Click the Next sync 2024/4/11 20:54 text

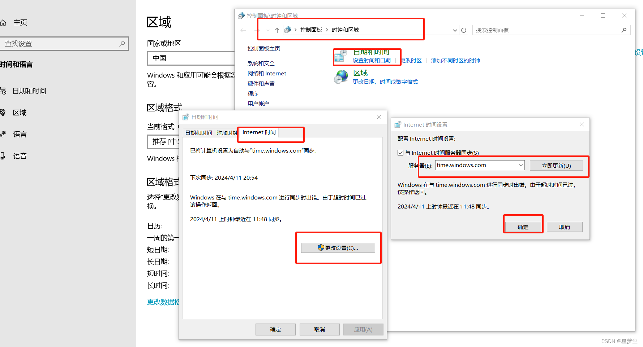[224, 178]
